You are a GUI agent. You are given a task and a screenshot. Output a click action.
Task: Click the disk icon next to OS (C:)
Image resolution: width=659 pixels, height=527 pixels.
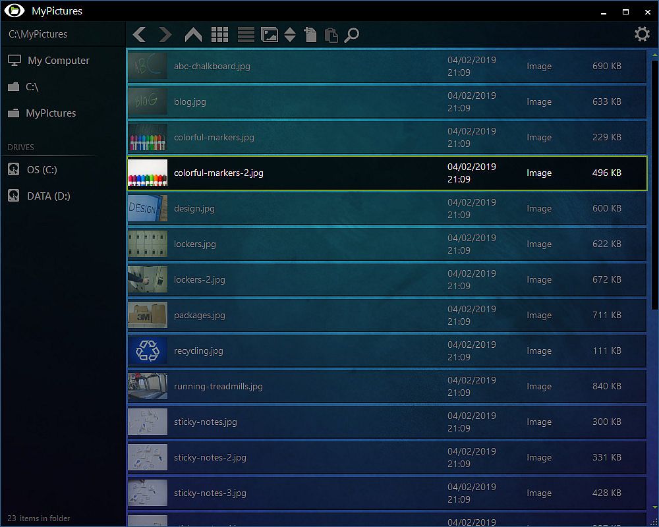click(13, 169)
